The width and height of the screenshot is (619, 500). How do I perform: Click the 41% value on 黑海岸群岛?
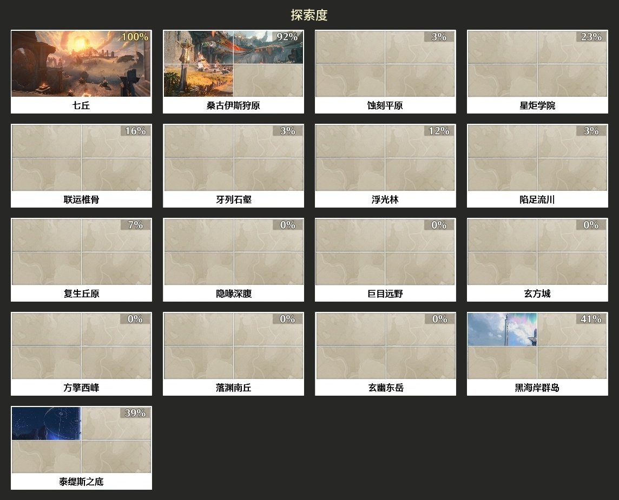click(x=591, y=318)
